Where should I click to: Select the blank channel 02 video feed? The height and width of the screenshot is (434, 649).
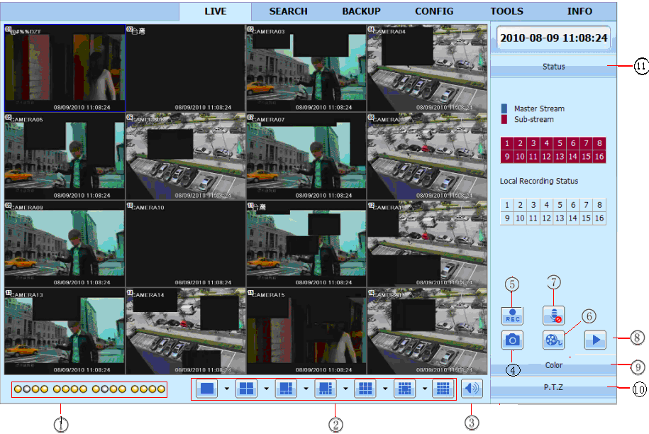(x=185, y=68)
